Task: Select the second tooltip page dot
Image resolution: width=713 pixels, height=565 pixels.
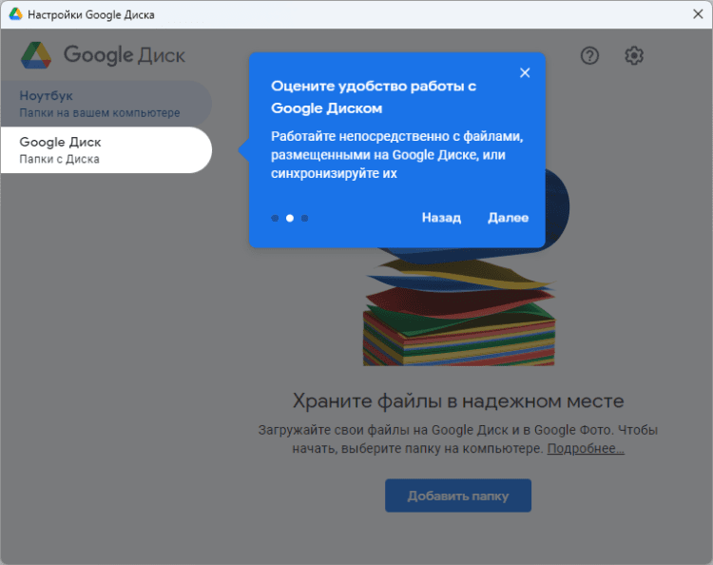Action: point(290,219)
